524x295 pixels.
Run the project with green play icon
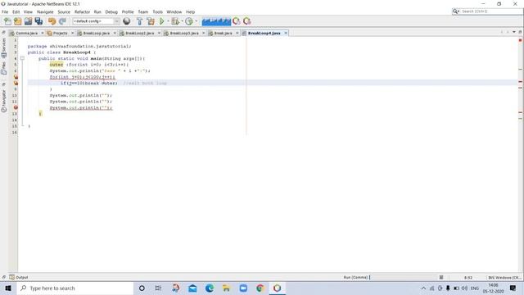(x=162, y=21)
